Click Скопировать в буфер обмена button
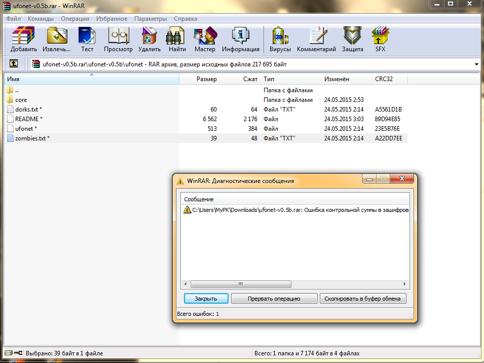Viewport: 484px width, 363px height. click(x=363, y=299)
